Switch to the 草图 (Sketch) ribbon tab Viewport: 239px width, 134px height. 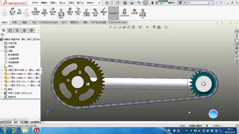[24, 22]
